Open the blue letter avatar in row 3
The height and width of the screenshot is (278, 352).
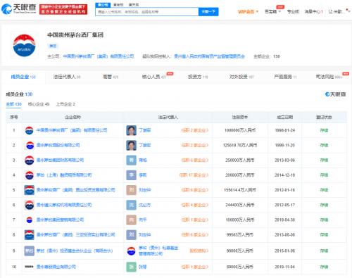pos(131,160)
